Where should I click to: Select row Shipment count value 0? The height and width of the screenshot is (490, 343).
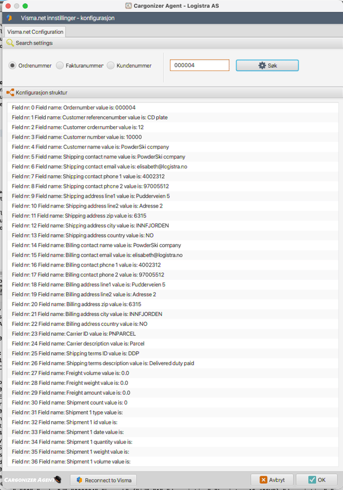click(173, 403)
